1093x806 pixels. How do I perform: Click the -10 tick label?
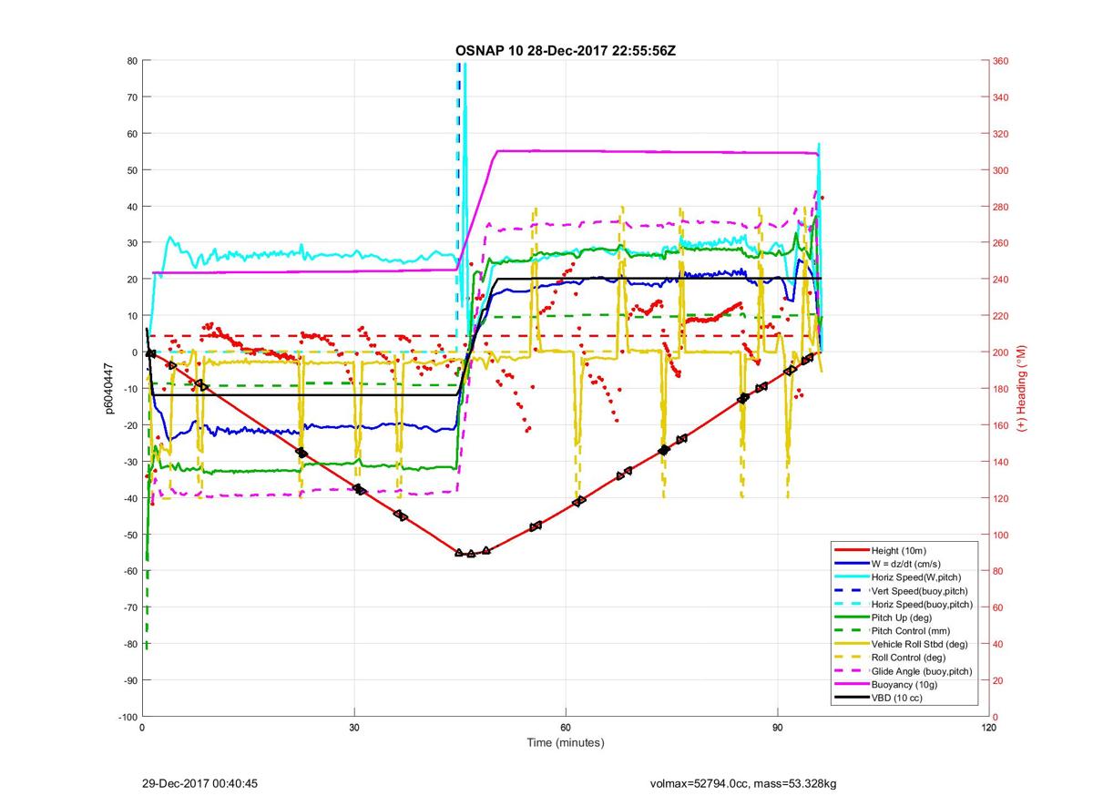click(x=129, y=389)
